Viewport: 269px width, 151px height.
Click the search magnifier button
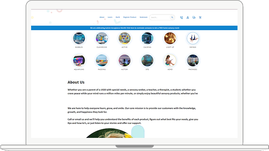[x=172, y=17]
